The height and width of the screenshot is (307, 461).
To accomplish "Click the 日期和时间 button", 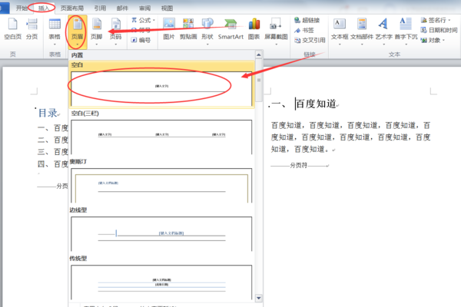I will click(439, 30).
